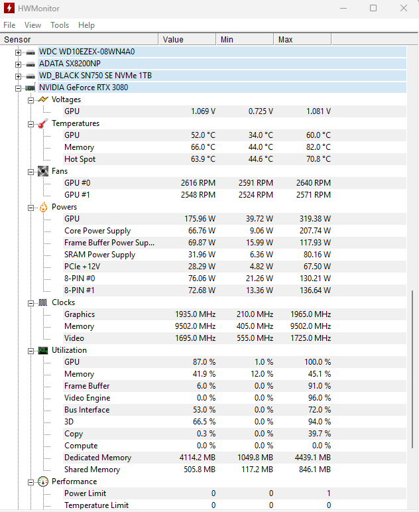The width and height of the screenshot is (419, 512).
Task: Click the Max column header
Action: 302,39
